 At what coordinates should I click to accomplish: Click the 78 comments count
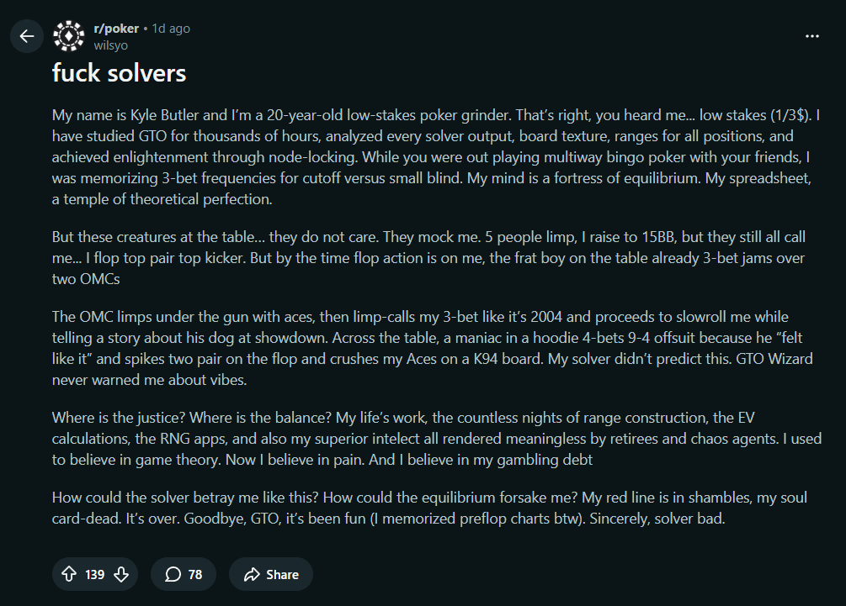195,575
